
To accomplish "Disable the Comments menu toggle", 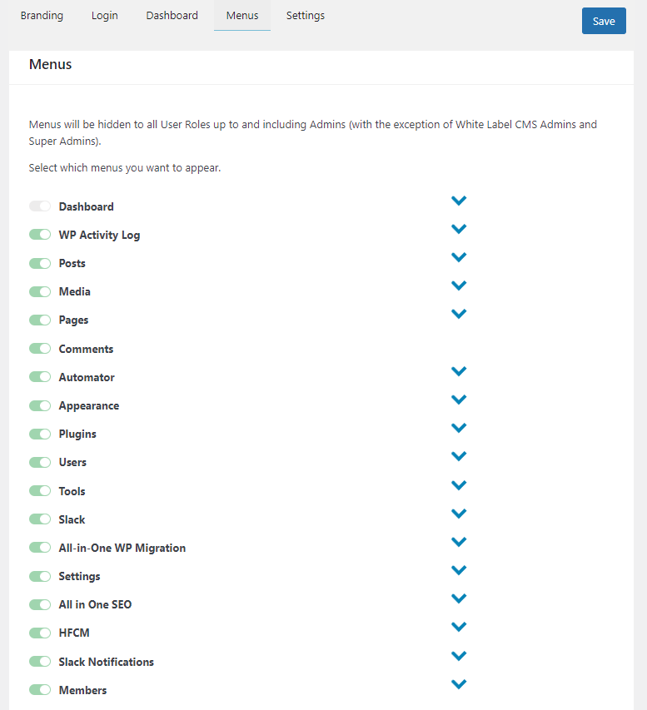I will [x=40, y=349].
